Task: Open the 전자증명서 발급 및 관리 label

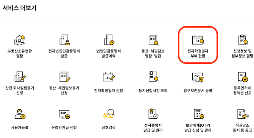Action: pos(153,128)
